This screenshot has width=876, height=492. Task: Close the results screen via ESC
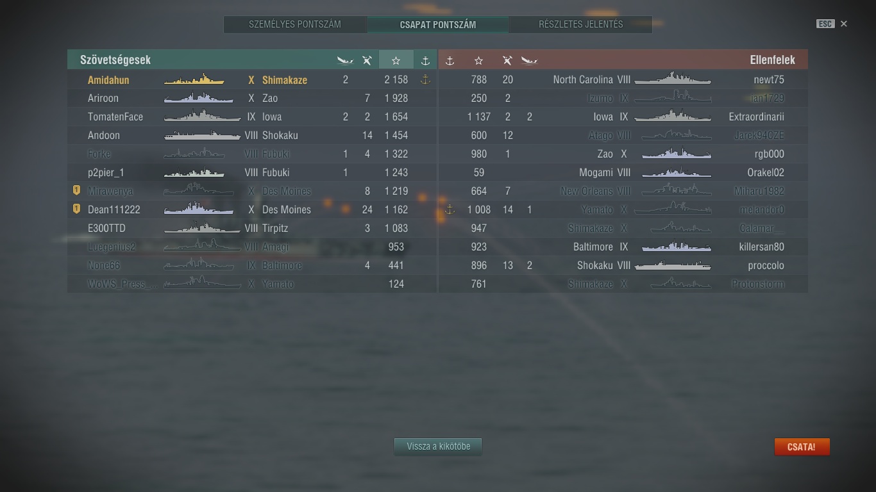coord(825,24)
